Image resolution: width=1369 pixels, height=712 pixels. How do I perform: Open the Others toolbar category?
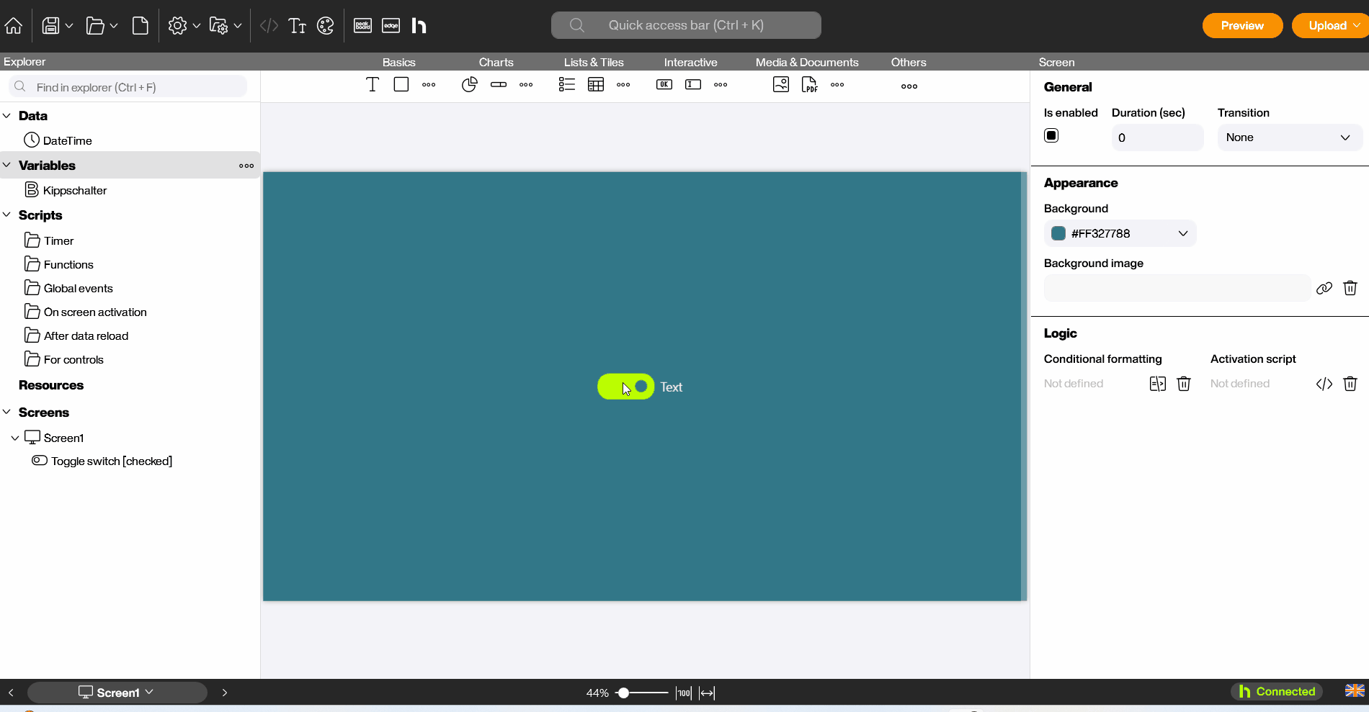908,62
